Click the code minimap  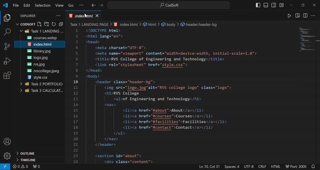coord(307,39)
